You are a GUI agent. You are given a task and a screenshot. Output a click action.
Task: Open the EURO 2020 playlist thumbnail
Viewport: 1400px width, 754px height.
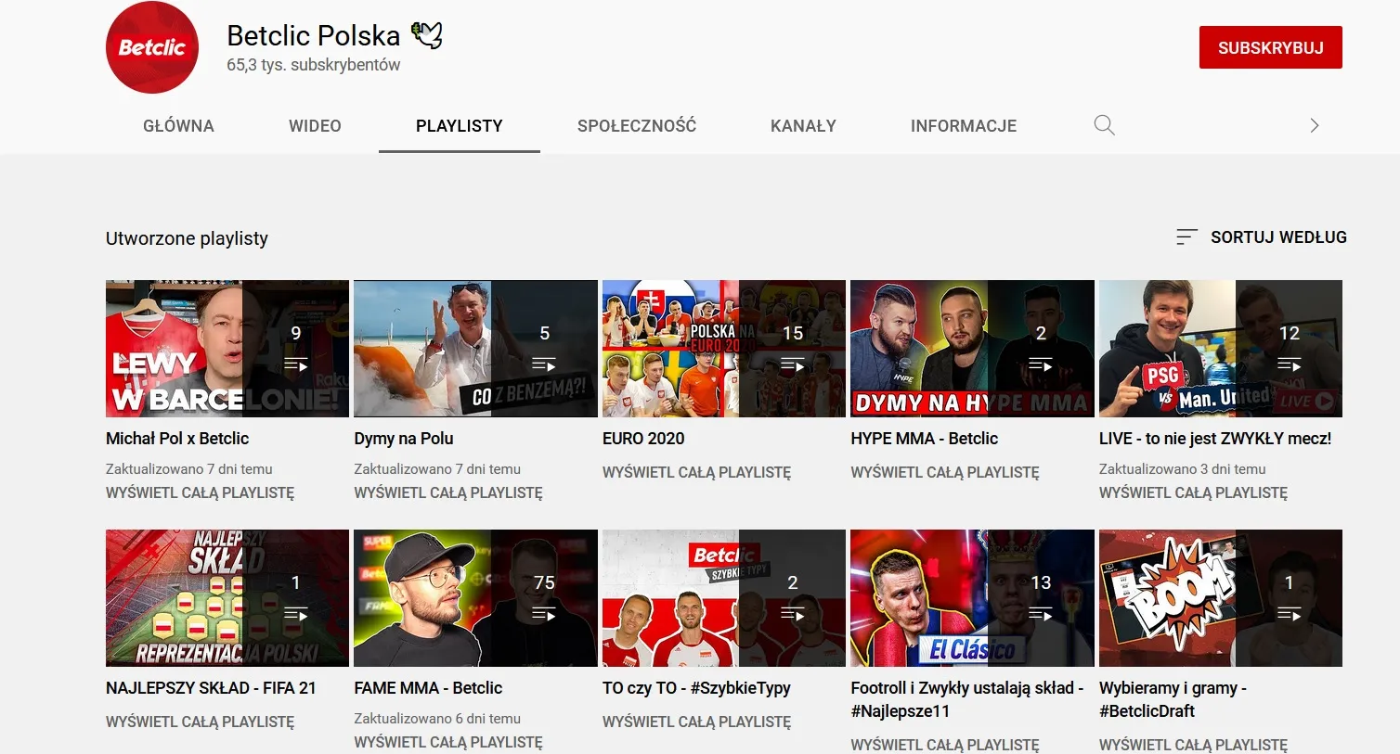click(x=724, y=349)
